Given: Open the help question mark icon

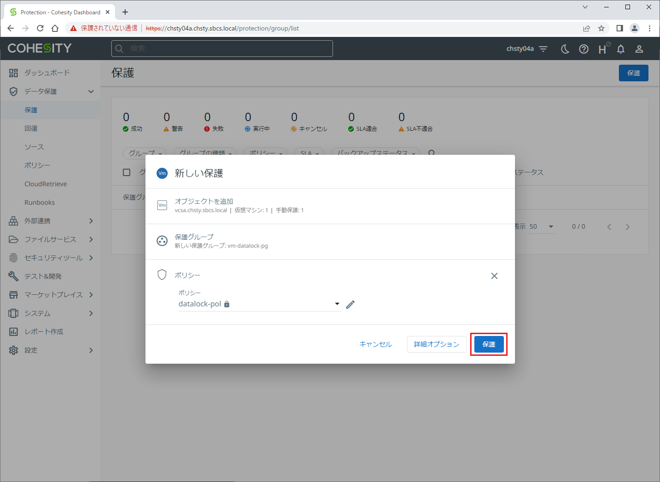Looking at the screenshot, I should pyautogui.click(x=584, y=49).
